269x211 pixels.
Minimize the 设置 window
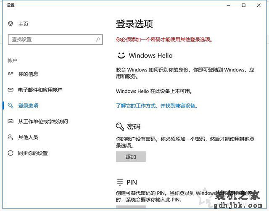[228, 5]
